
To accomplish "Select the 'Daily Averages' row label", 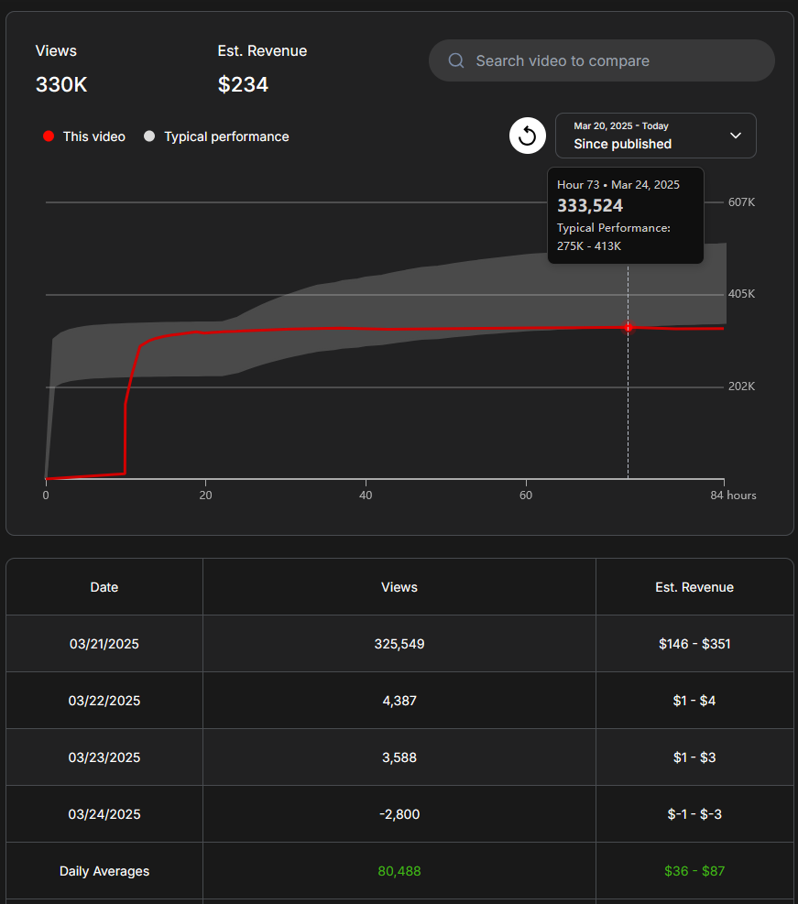I will [x=104, y=871].
